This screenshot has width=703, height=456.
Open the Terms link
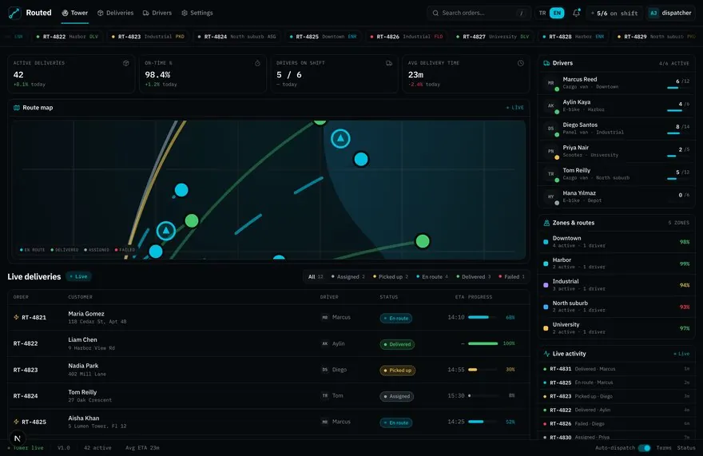click(664, 448)
